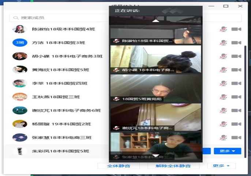The width and height of the screenshot is (251, 176).
Task: Click the magnifier icon in search box
Action: [16, 18]
